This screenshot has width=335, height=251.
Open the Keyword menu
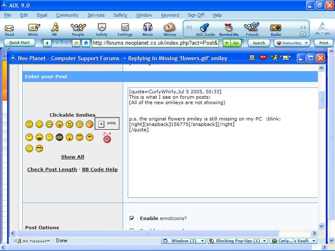pyautogui.click(x=170, y=15)
